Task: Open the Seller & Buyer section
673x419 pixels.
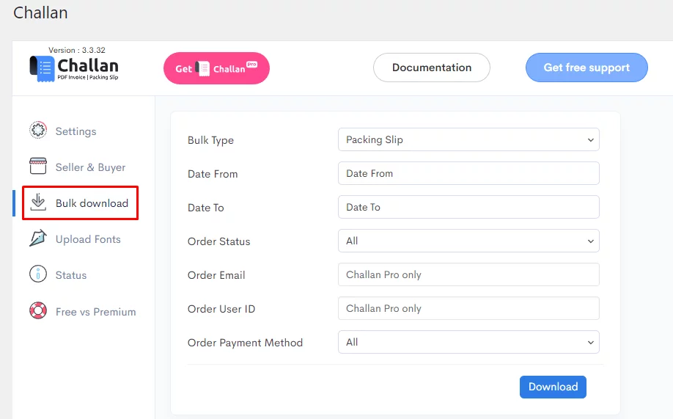Action: (x=90, y=167)
